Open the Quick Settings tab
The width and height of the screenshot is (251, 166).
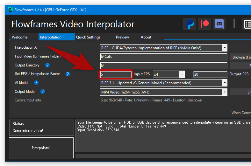(88, 37)
